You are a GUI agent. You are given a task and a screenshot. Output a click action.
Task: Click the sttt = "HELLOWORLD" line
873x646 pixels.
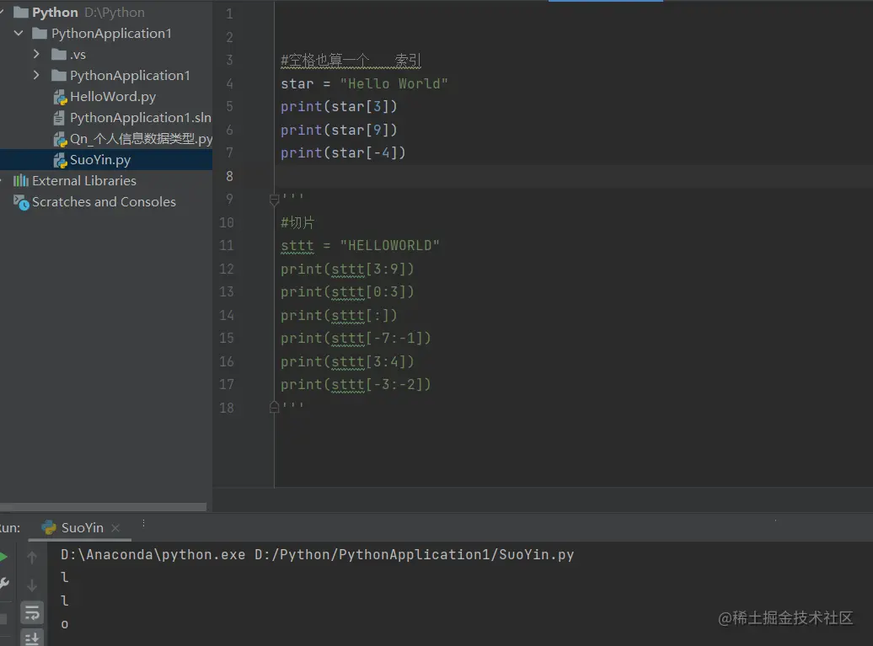[360, 245]
